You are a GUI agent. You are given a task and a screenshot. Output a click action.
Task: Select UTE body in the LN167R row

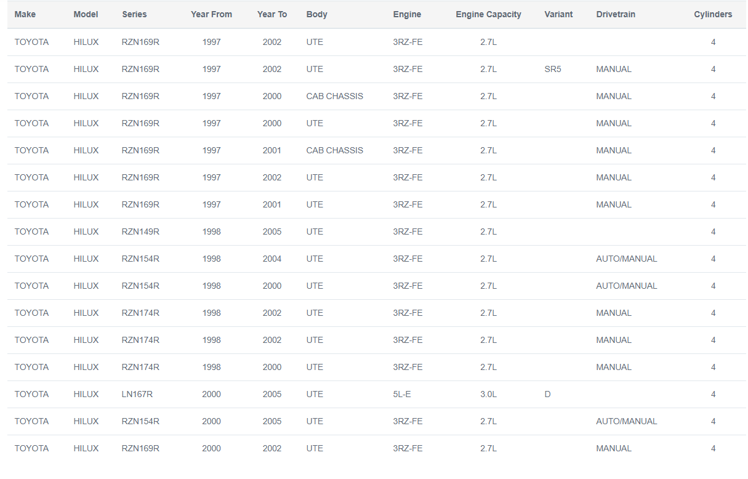coord(315,394)
